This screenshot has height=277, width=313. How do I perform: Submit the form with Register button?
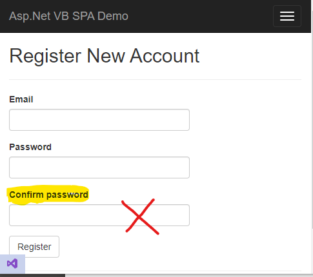click(x=34, y=247)
